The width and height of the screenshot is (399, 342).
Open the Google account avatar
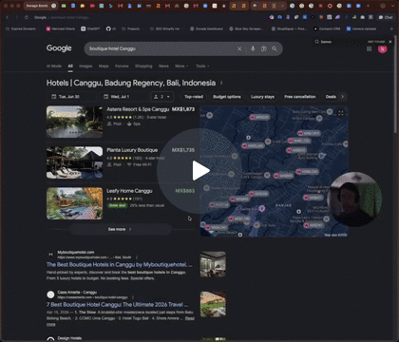click(382, 48)
